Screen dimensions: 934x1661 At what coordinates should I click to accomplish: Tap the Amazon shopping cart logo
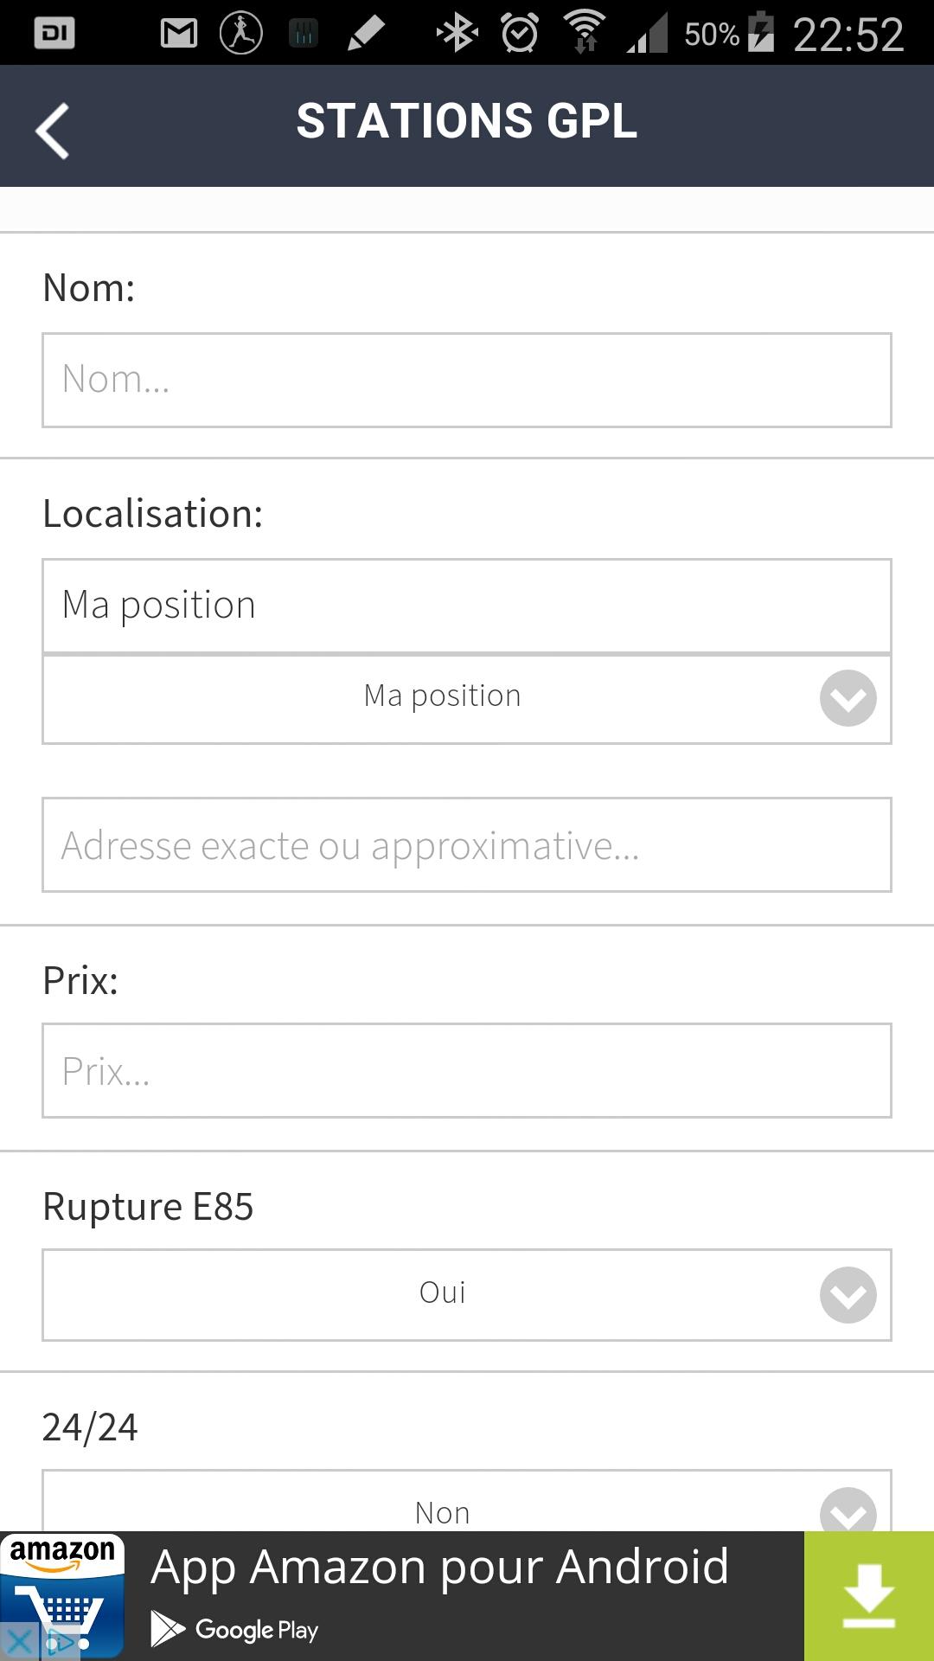(62, 1596)
